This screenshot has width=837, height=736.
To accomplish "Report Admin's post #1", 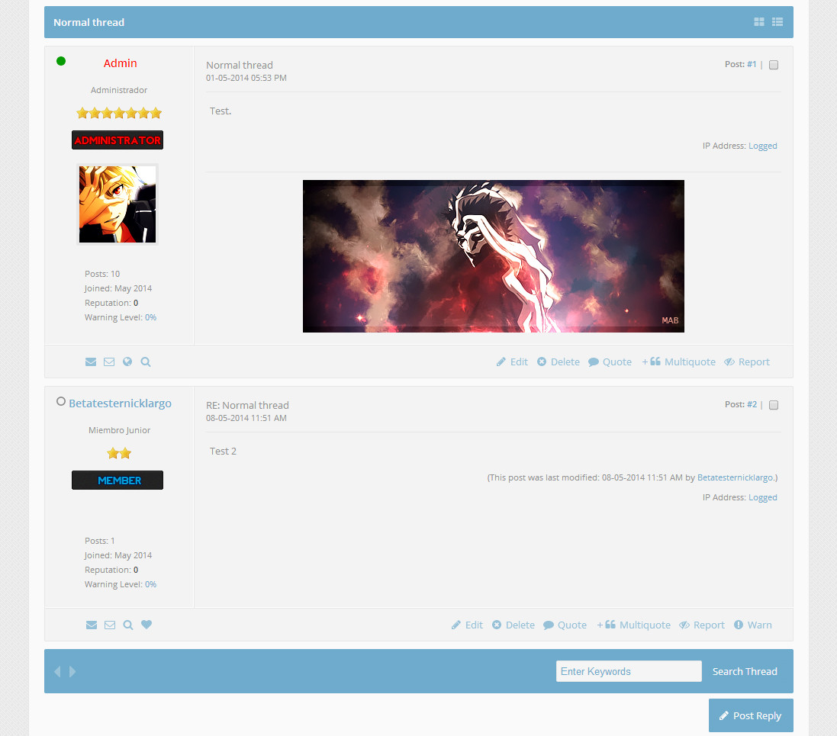I will (747, 362).
